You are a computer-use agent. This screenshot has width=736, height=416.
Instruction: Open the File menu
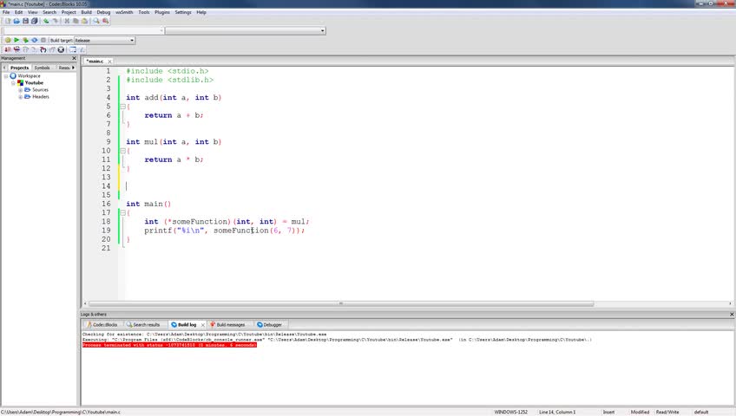tap(6, 12)
